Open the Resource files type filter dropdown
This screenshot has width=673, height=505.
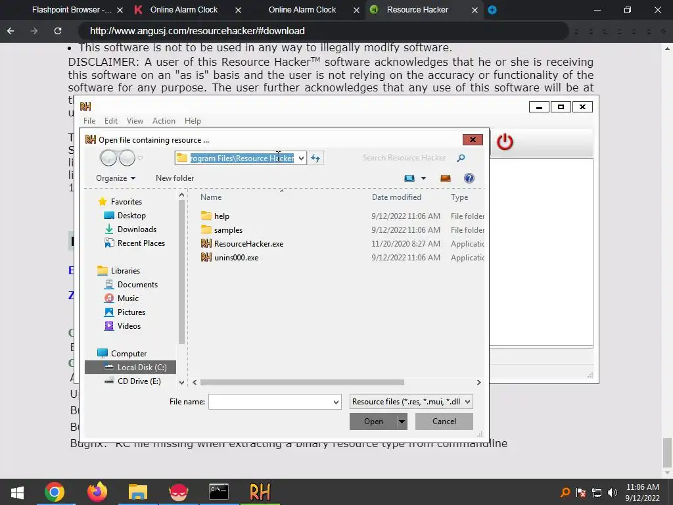[x=411, y=402]
